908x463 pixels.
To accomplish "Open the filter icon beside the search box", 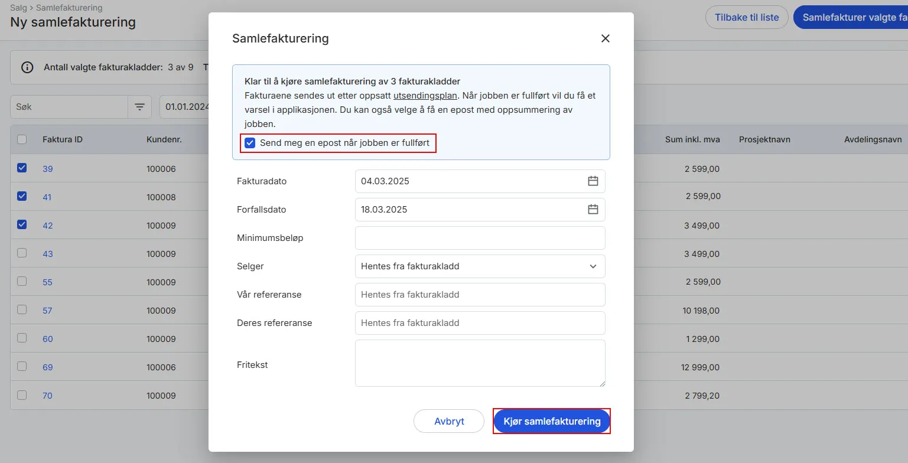I will [x=139, y=107].
